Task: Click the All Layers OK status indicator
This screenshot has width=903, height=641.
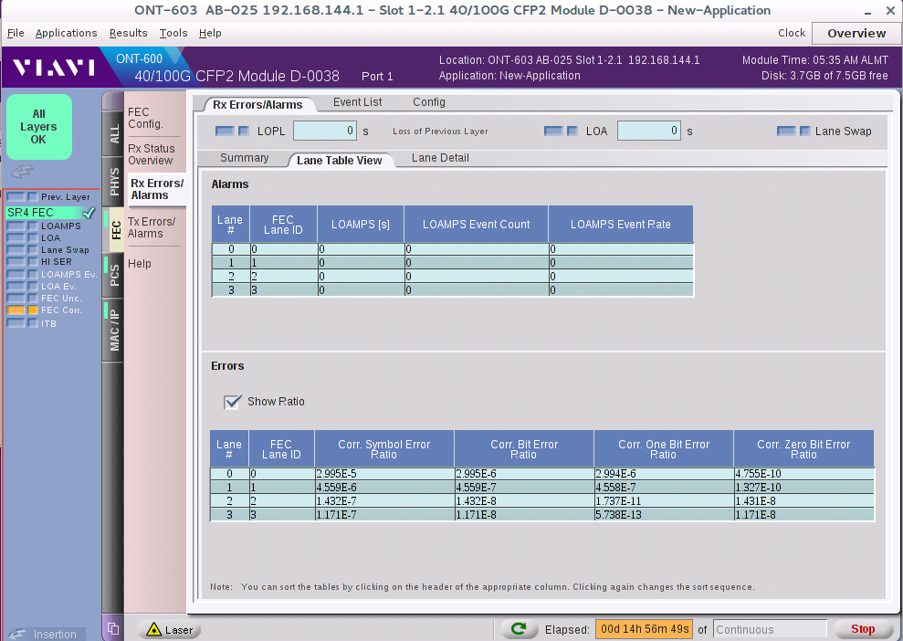Action: 38,126
